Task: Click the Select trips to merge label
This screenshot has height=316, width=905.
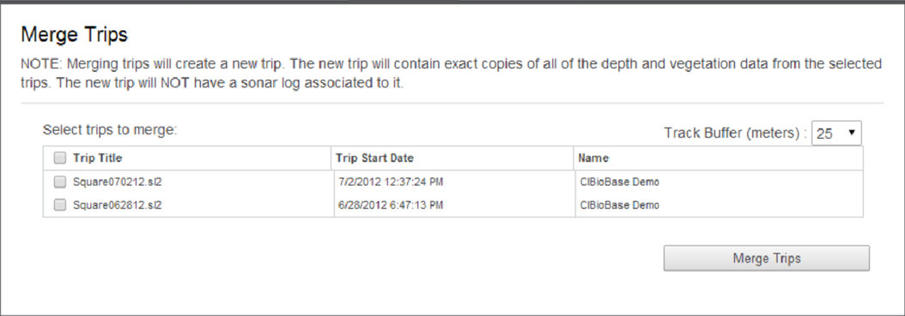Action: pos(110,130)
